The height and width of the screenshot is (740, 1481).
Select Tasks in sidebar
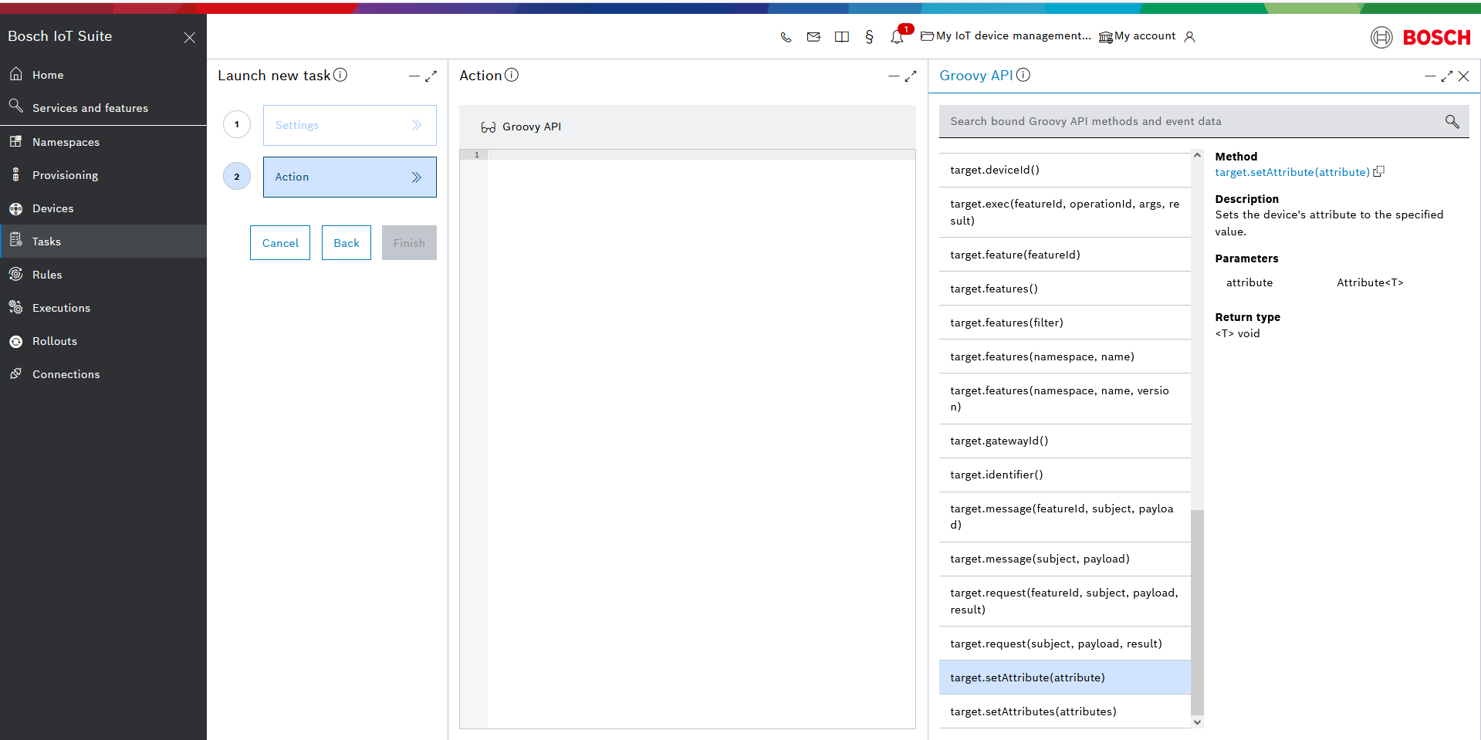tap(103, 242)
